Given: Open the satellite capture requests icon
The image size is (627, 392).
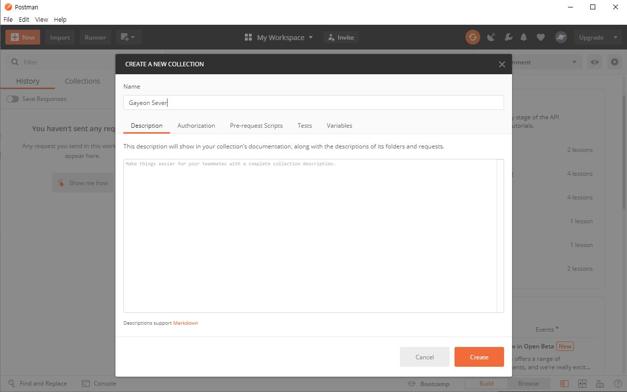Looking at the screenshot, I should 491,37.
